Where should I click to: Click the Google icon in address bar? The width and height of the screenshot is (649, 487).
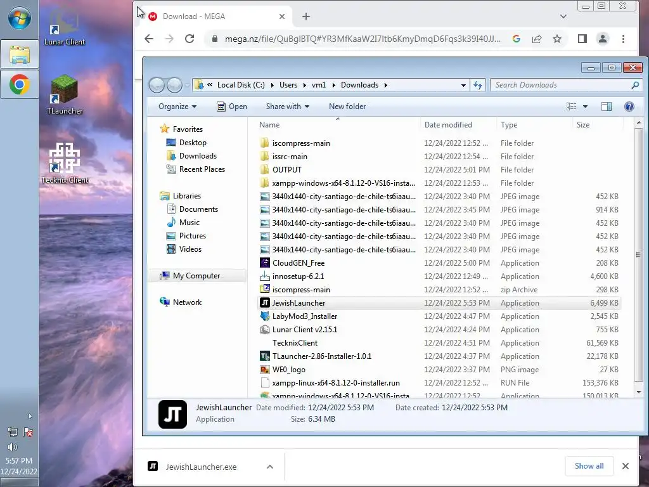[516, 39]
